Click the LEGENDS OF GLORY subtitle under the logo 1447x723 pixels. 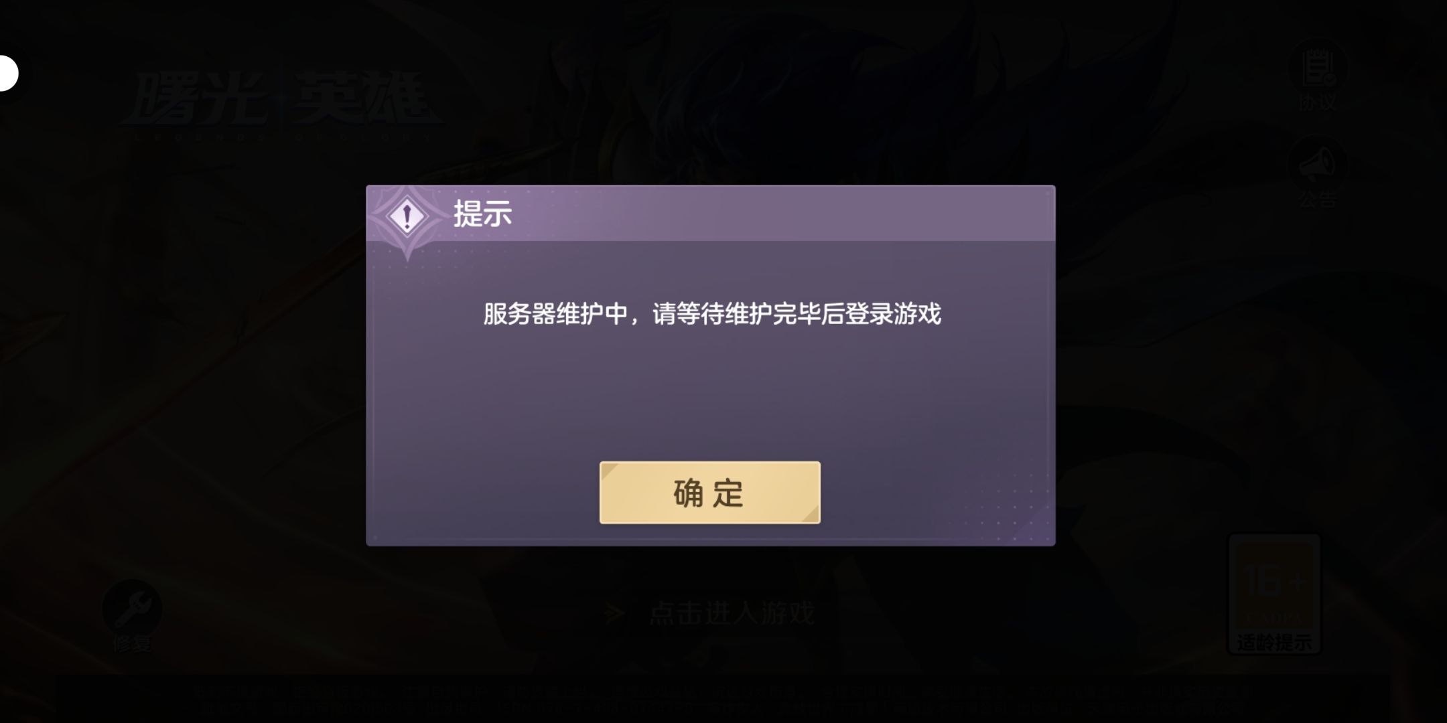tap(281, 137)
